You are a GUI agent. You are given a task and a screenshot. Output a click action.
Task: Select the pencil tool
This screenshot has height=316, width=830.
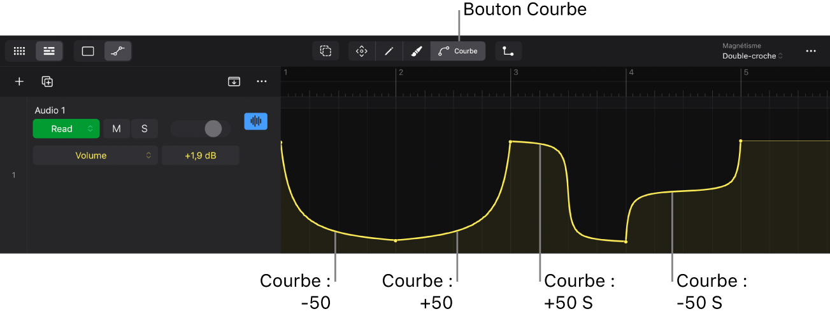[389, 51]
